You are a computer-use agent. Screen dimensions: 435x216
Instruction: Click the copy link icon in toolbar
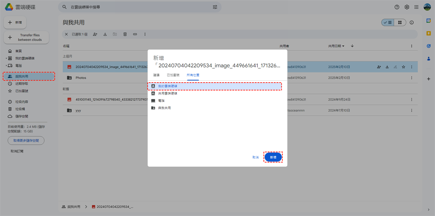(135, 34)
